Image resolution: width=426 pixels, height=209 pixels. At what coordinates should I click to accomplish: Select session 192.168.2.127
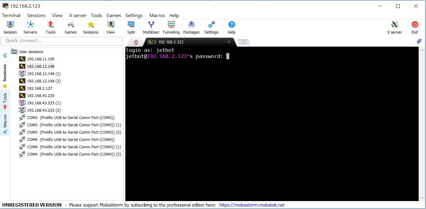pyautogui.click(x=36, y=88)
